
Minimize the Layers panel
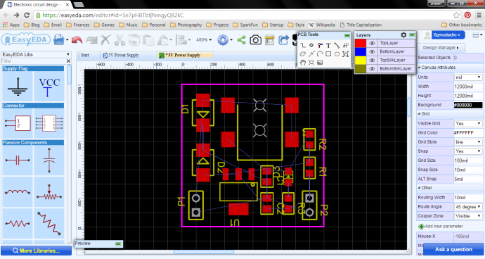tap(412, 34)
